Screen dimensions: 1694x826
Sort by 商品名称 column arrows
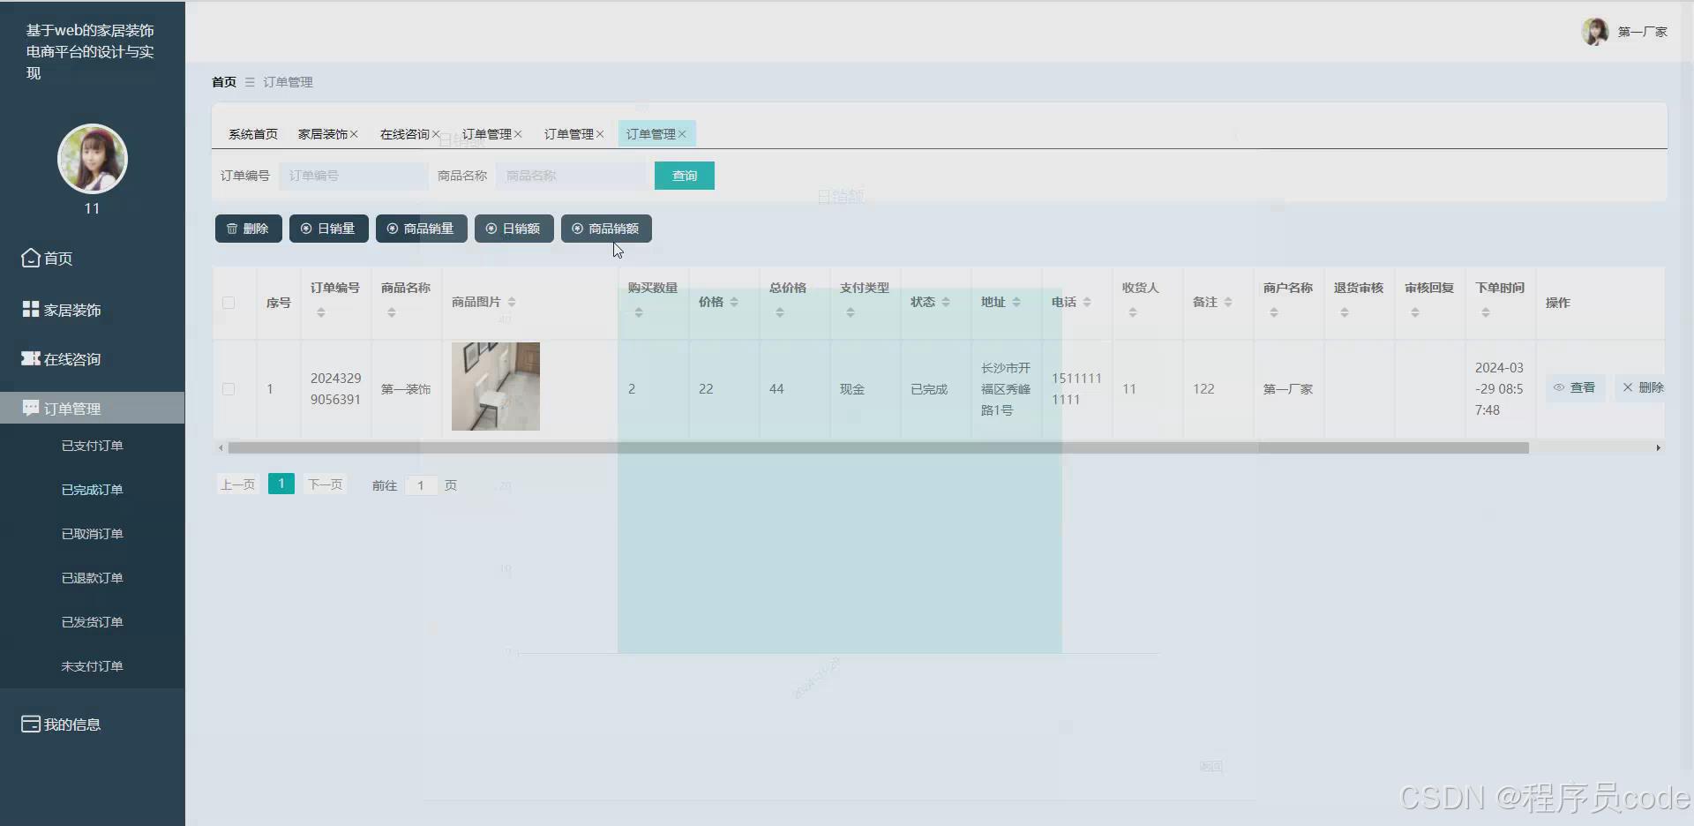tap(392, 312)
